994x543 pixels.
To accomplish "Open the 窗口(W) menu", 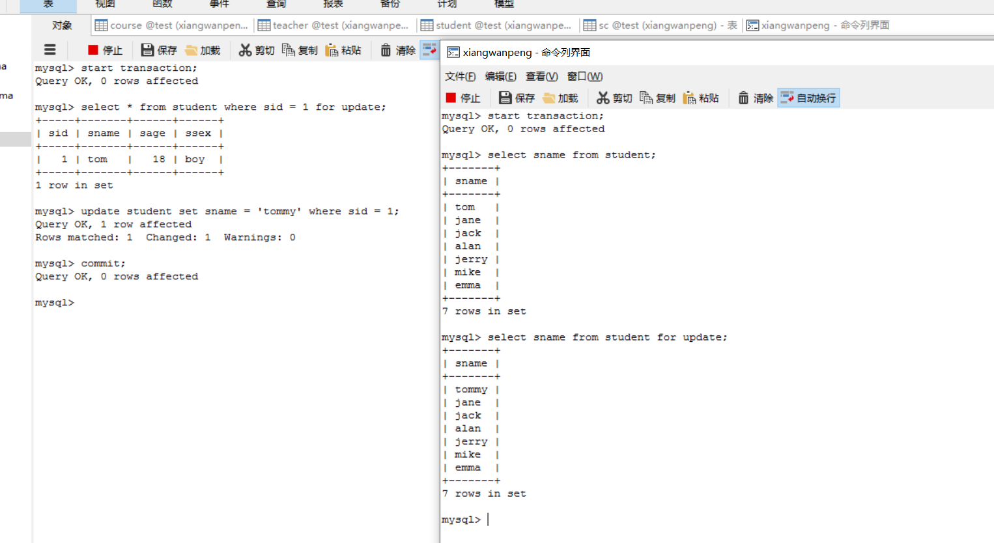I will pos(584,76).
